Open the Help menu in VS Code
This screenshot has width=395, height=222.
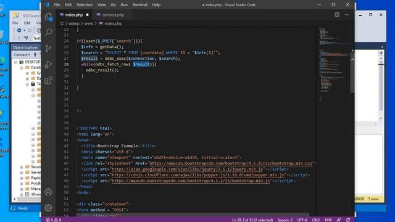156,4
